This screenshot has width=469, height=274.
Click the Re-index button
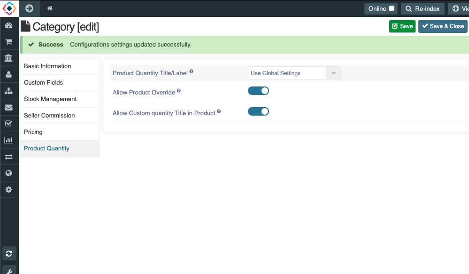point(423,8)
